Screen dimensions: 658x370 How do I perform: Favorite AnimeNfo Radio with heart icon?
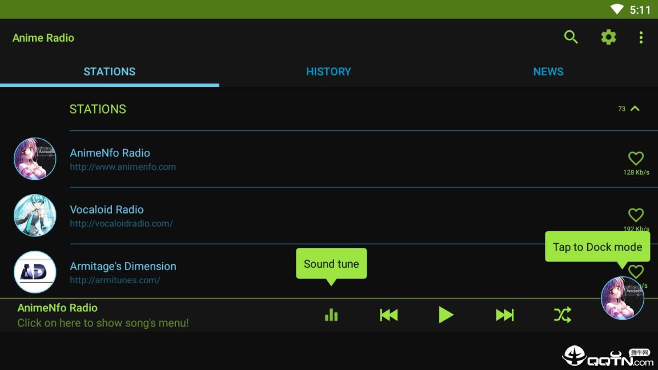coord(636,158)
